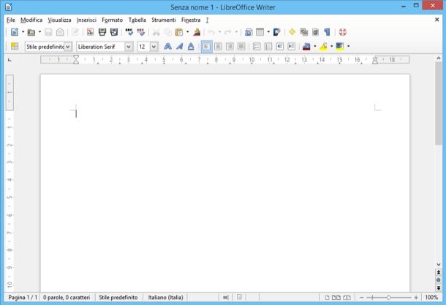Click Italiano (Italia) language in status bar

165,298
